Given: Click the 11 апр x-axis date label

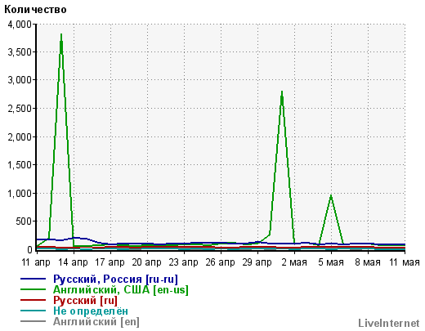Looking at the screenshot, I should coord(36,262).
